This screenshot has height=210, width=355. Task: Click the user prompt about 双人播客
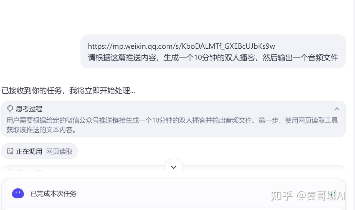213,57
